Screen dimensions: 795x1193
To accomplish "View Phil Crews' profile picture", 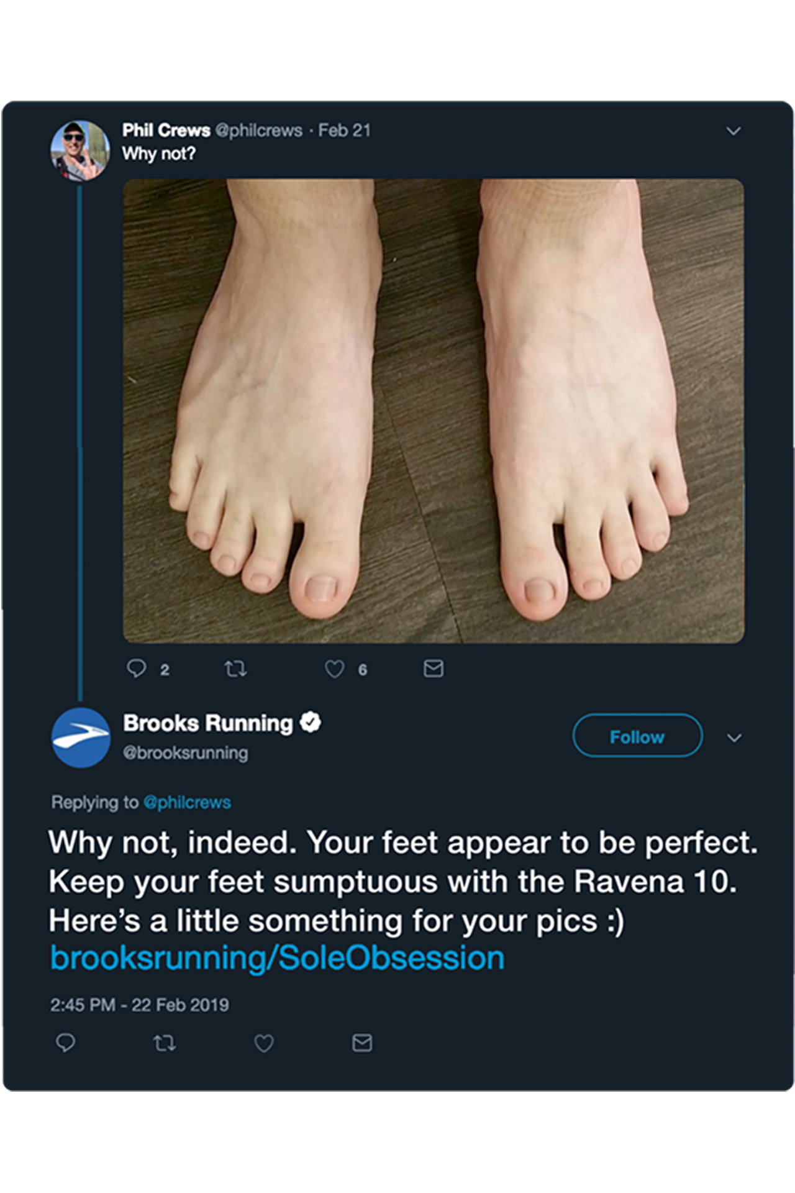I will pos(79,150).
